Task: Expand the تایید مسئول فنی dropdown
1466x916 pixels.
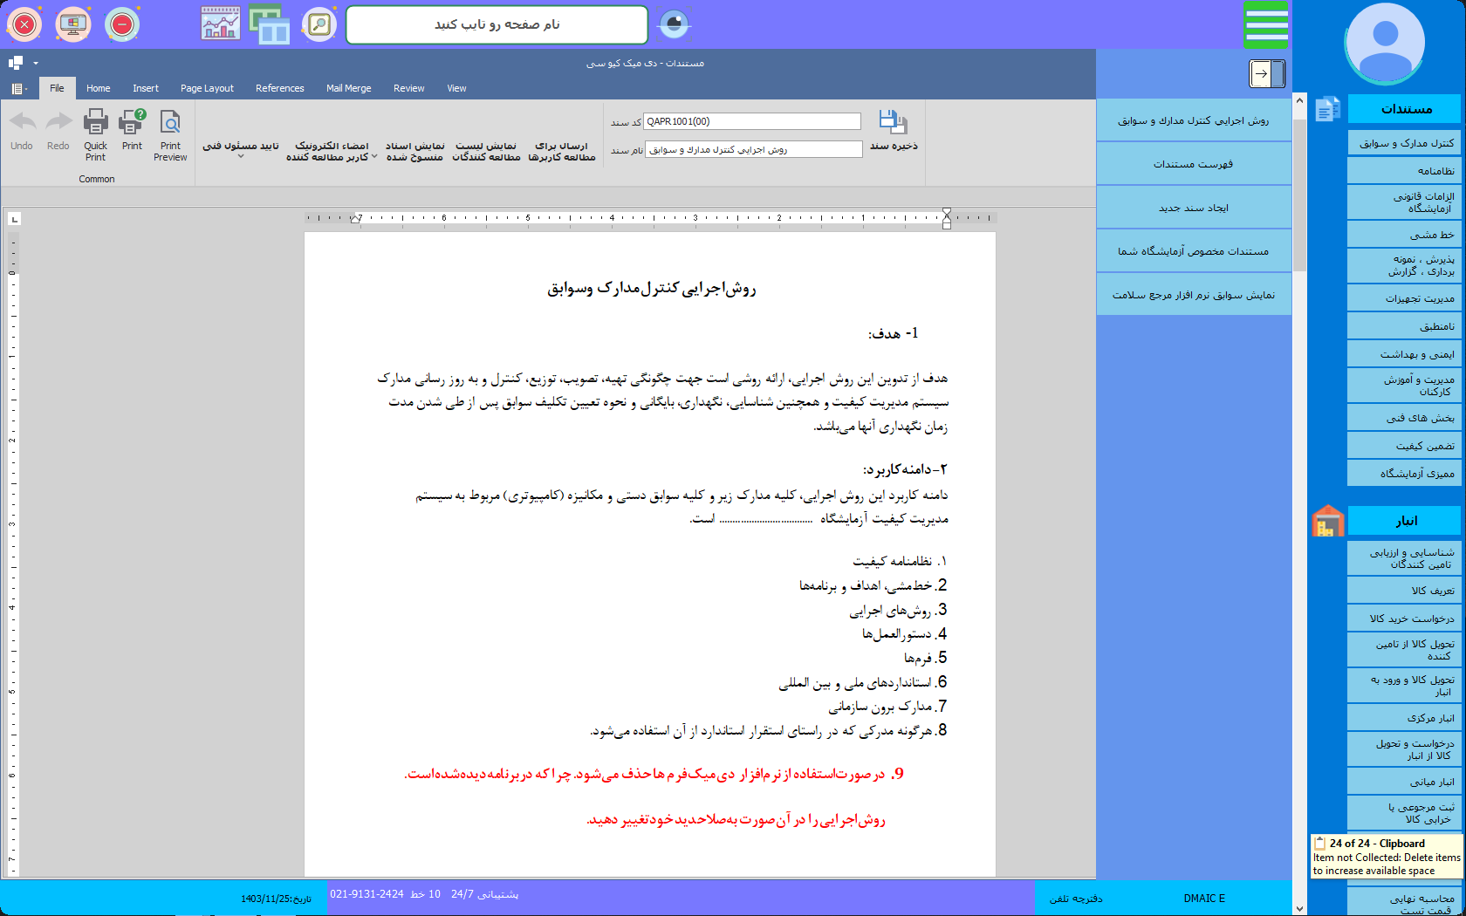Action: [x=241, y=157]
